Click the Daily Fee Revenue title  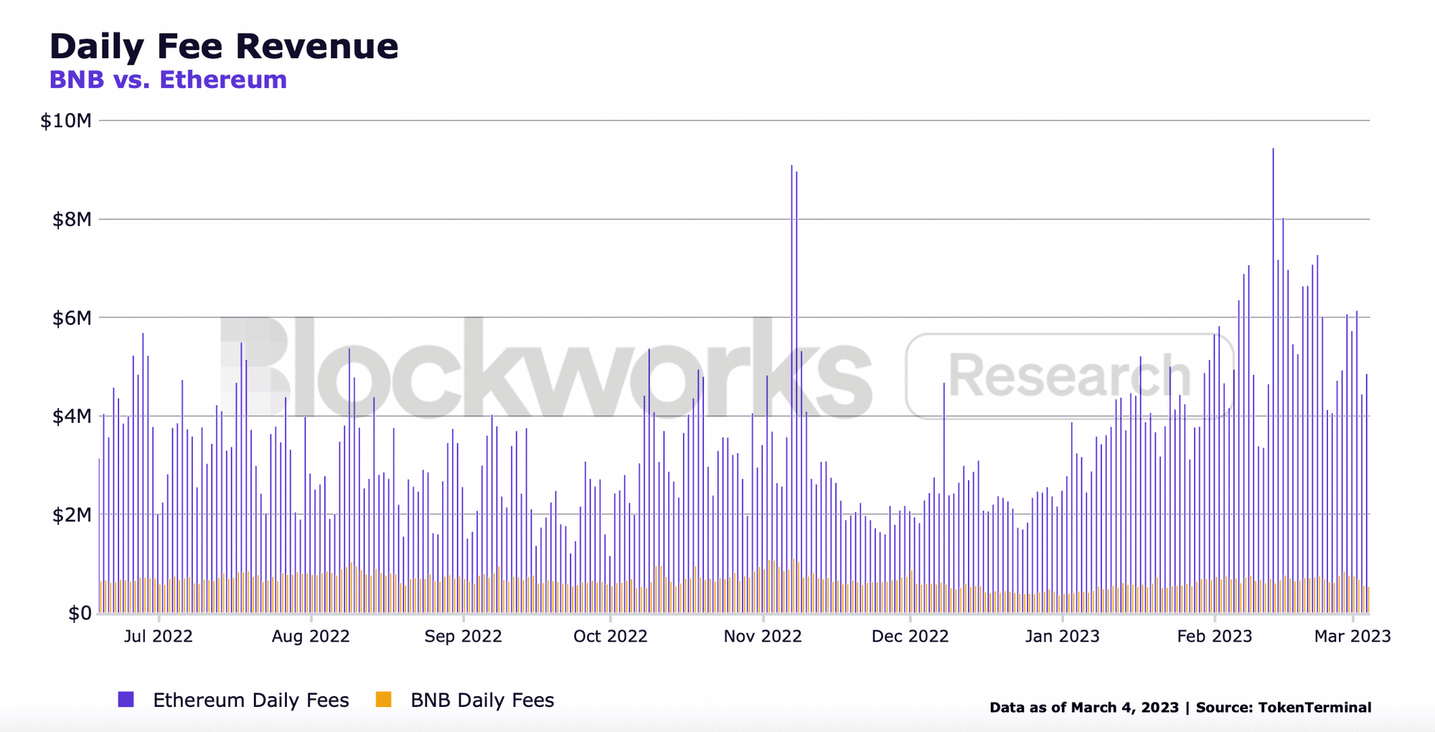[222, 45]
